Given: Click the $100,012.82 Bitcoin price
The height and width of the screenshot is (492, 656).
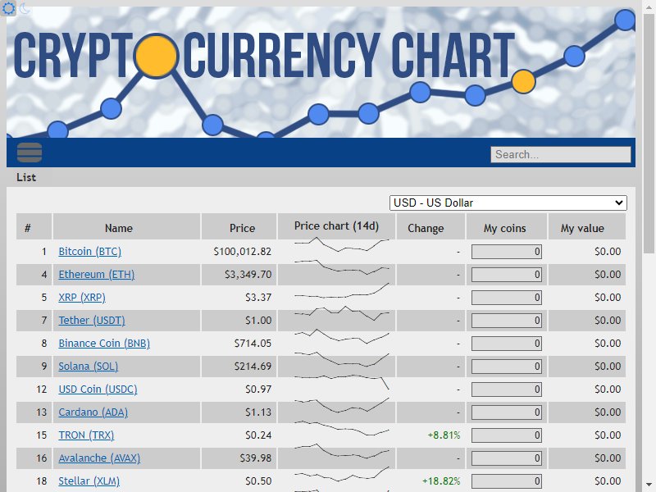Looking at the screenshot, I should point(242,252).
